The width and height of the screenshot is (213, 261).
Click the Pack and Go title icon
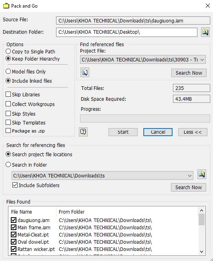pyautogui.click(x=6, y=6)
